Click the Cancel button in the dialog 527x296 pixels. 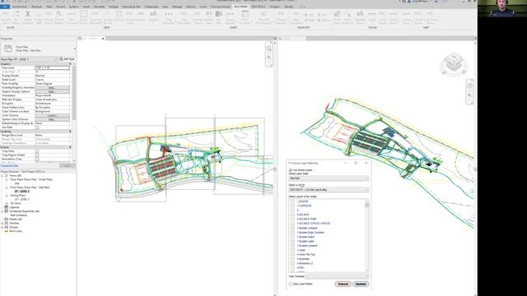343,284
